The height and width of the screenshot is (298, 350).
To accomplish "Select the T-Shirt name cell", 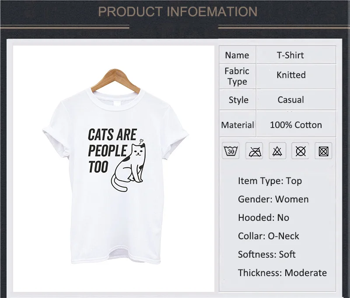I will (296, 55).
